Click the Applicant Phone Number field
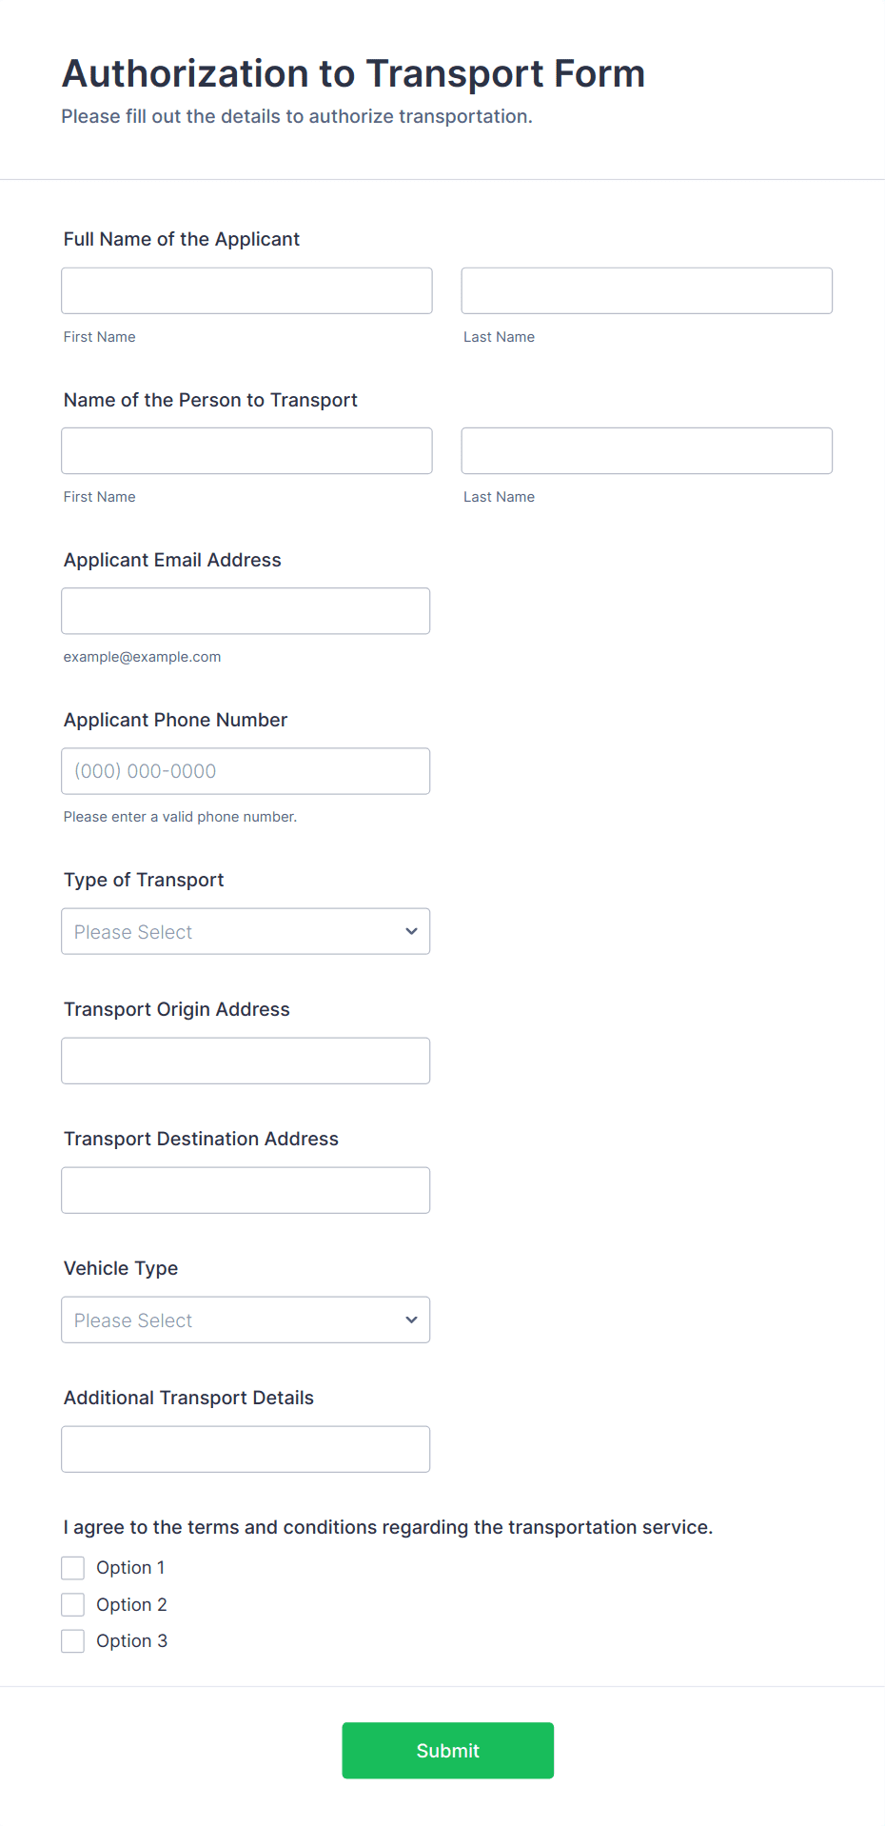 point(246,771)
